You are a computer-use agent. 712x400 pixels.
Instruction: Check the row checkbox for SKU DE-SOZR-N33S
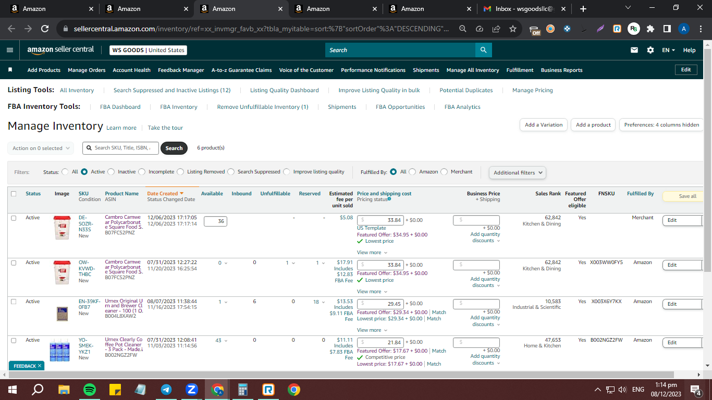[14, 218]
